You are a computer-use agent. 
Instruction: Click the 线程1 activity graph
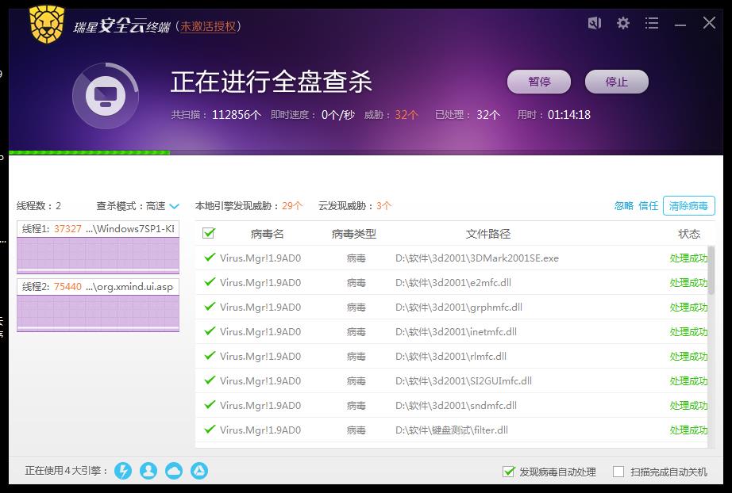click(x=98, y=255)
